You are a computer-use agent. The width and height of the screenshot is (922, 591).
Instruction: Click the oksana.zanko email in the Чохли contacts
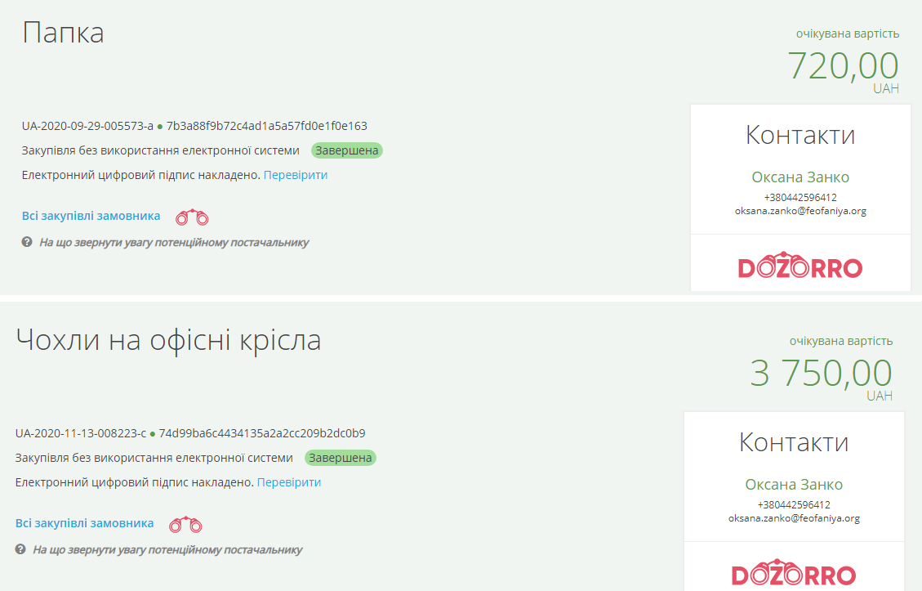(x=794, y=518)
